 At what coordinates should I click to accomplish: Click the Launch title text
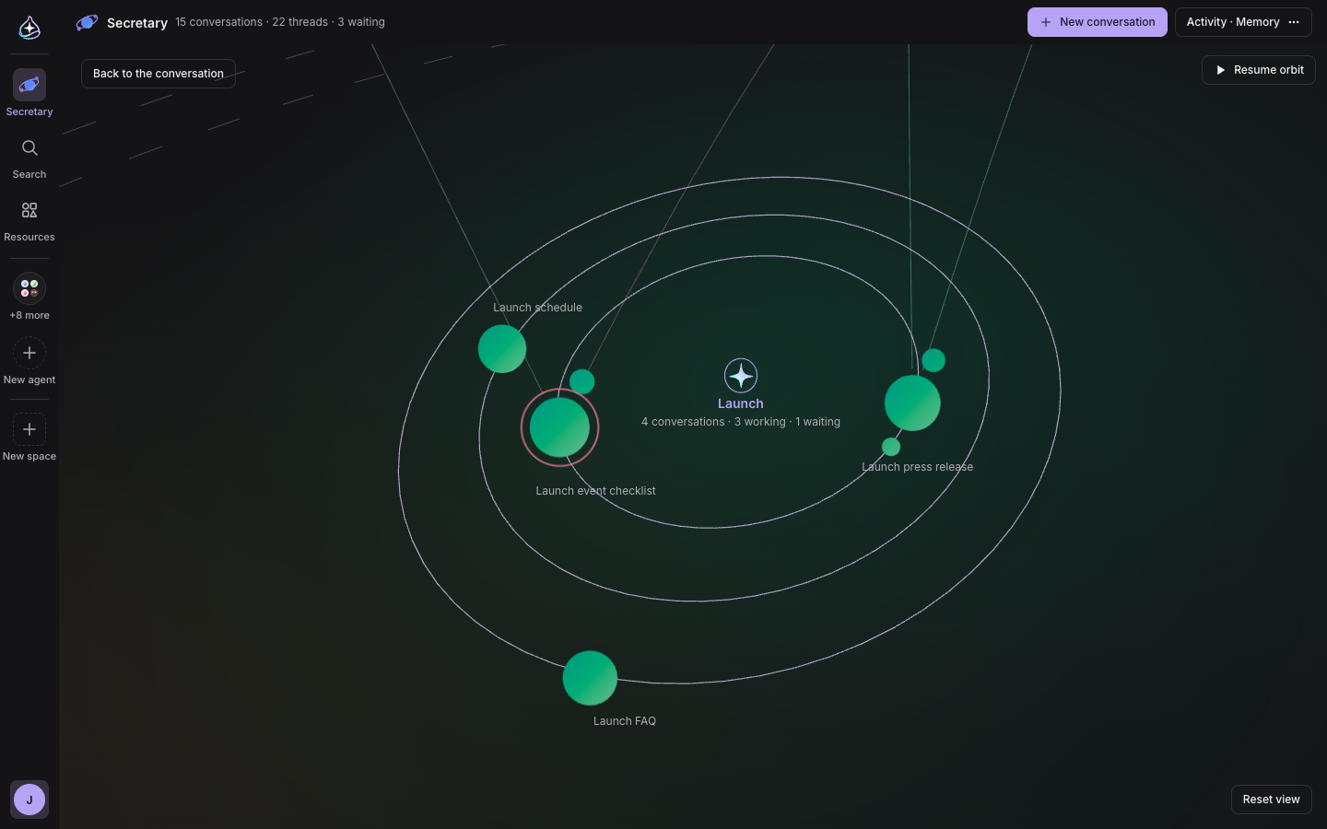pyautogui.click(x=741, y=403)
